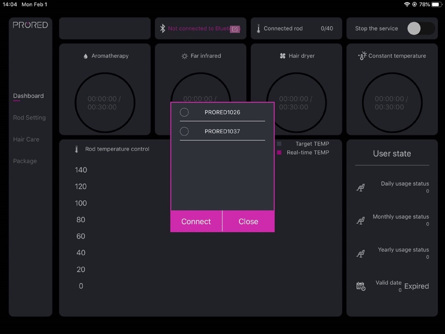The width and height of the screenshot is (445, 334).
Task: Click the Target TEMP legend swatch
Action: [279, 144]
